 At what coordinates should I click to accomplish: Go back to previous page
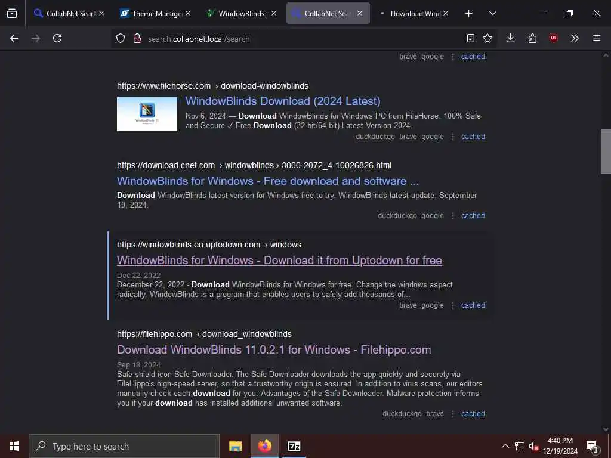tap(14, 38)
